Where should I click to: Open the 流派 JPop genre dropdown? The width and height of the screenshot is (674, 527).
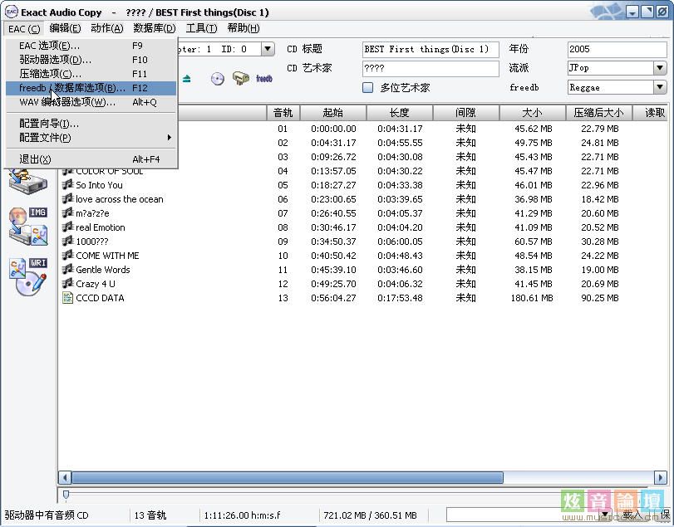(660, 68)
